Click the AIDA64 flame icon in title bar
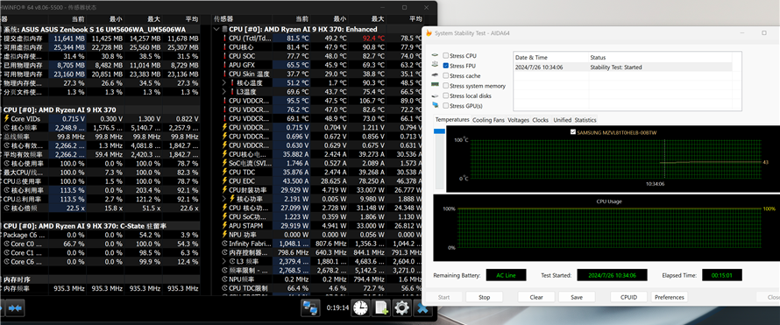This screenshot has height=325, width=780. point(429,32)
